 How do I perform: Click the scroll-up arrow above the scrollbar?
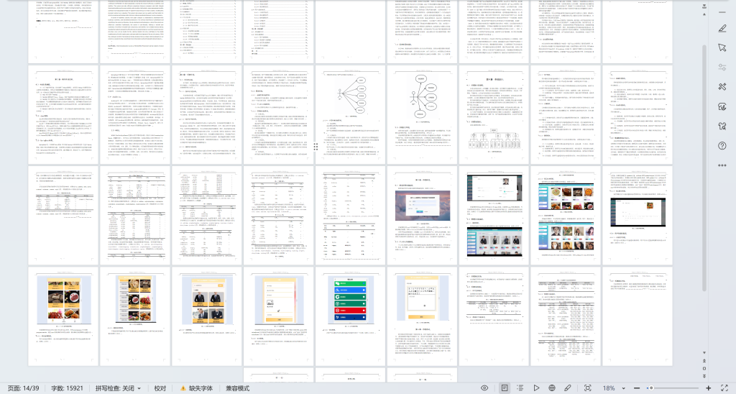coord(704,14)
